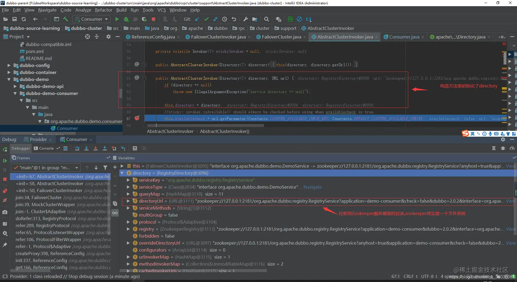Build project using the hammer icon
517x282 pixels.
pyautogui.click(x=66, y=19)
